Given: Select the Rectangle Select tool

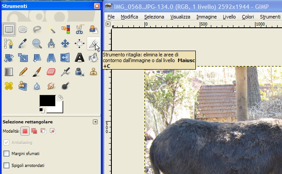Looking at the screenshot, I should 9,29.
